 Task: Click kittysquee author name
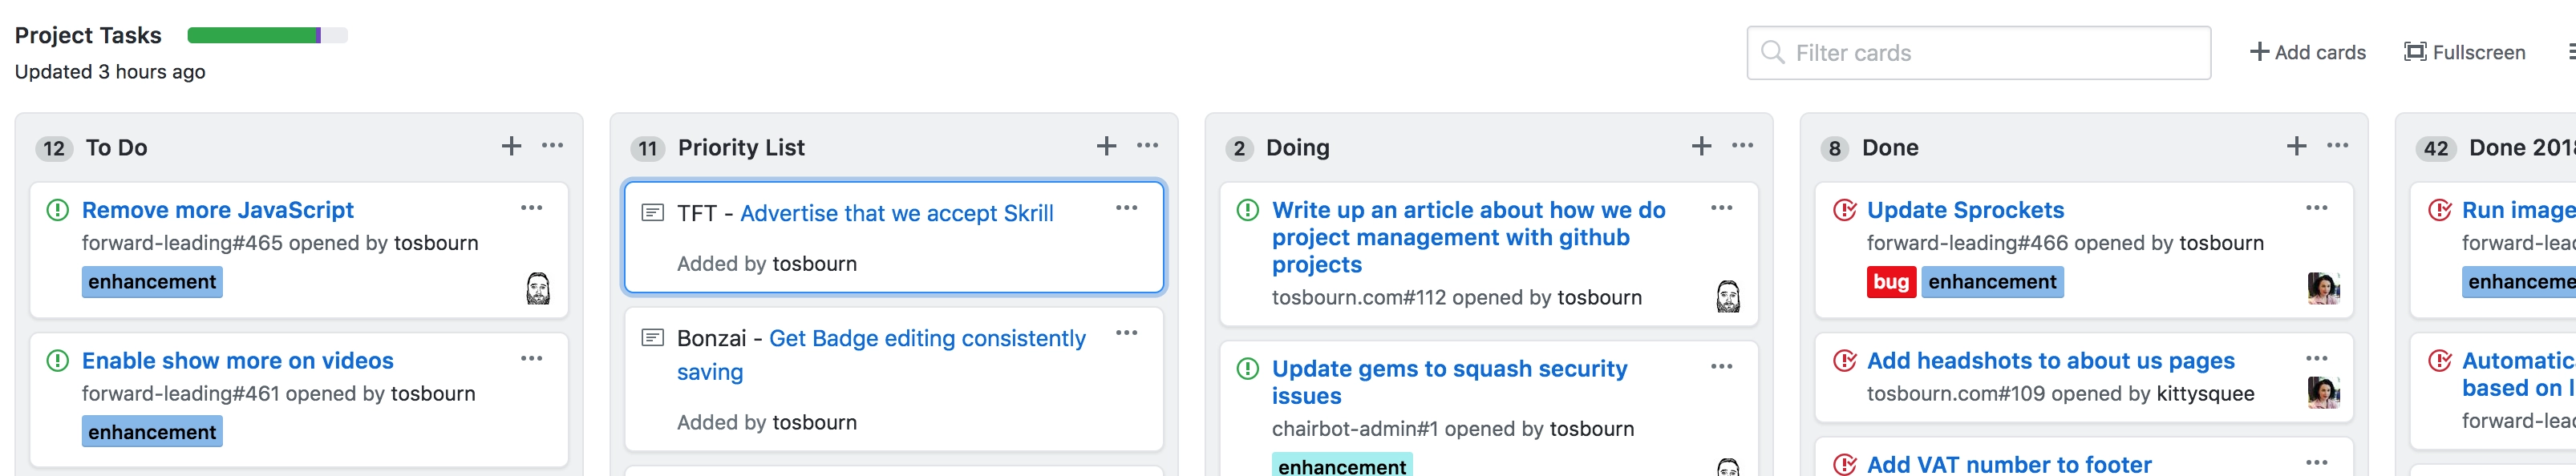click(2205, 394)
